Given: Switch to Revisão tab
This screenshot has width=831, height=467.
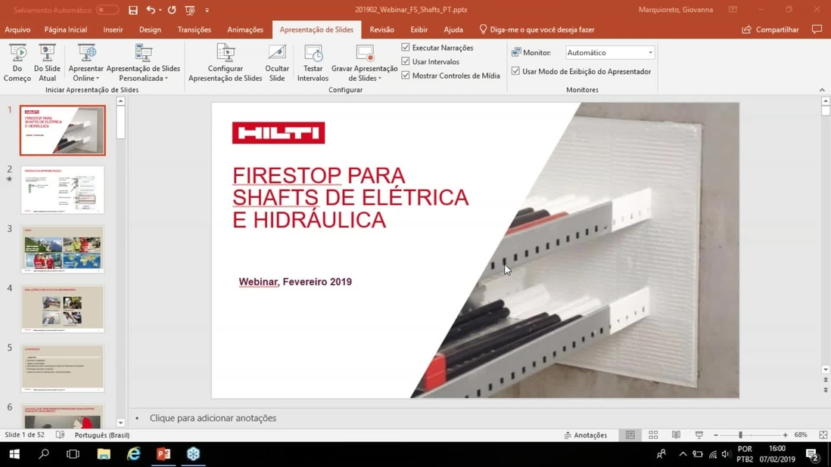Looking at the screenshot, I should (381, 29).
